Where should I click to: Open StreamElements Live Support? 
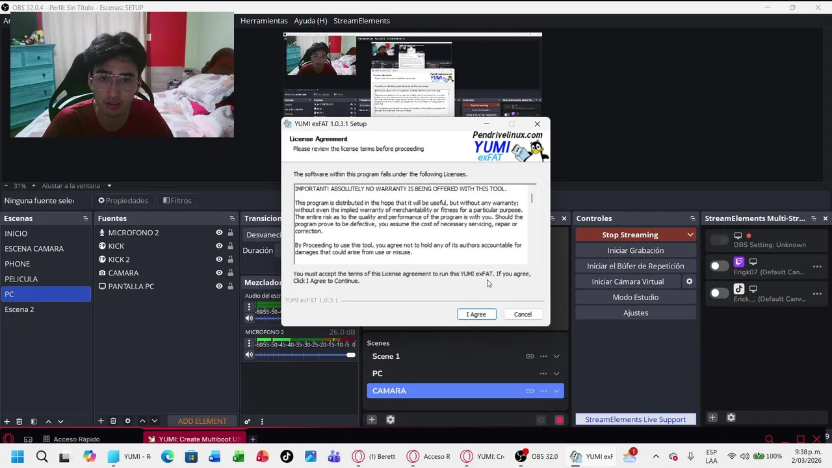pyautogui.click(x=636, y=419)
